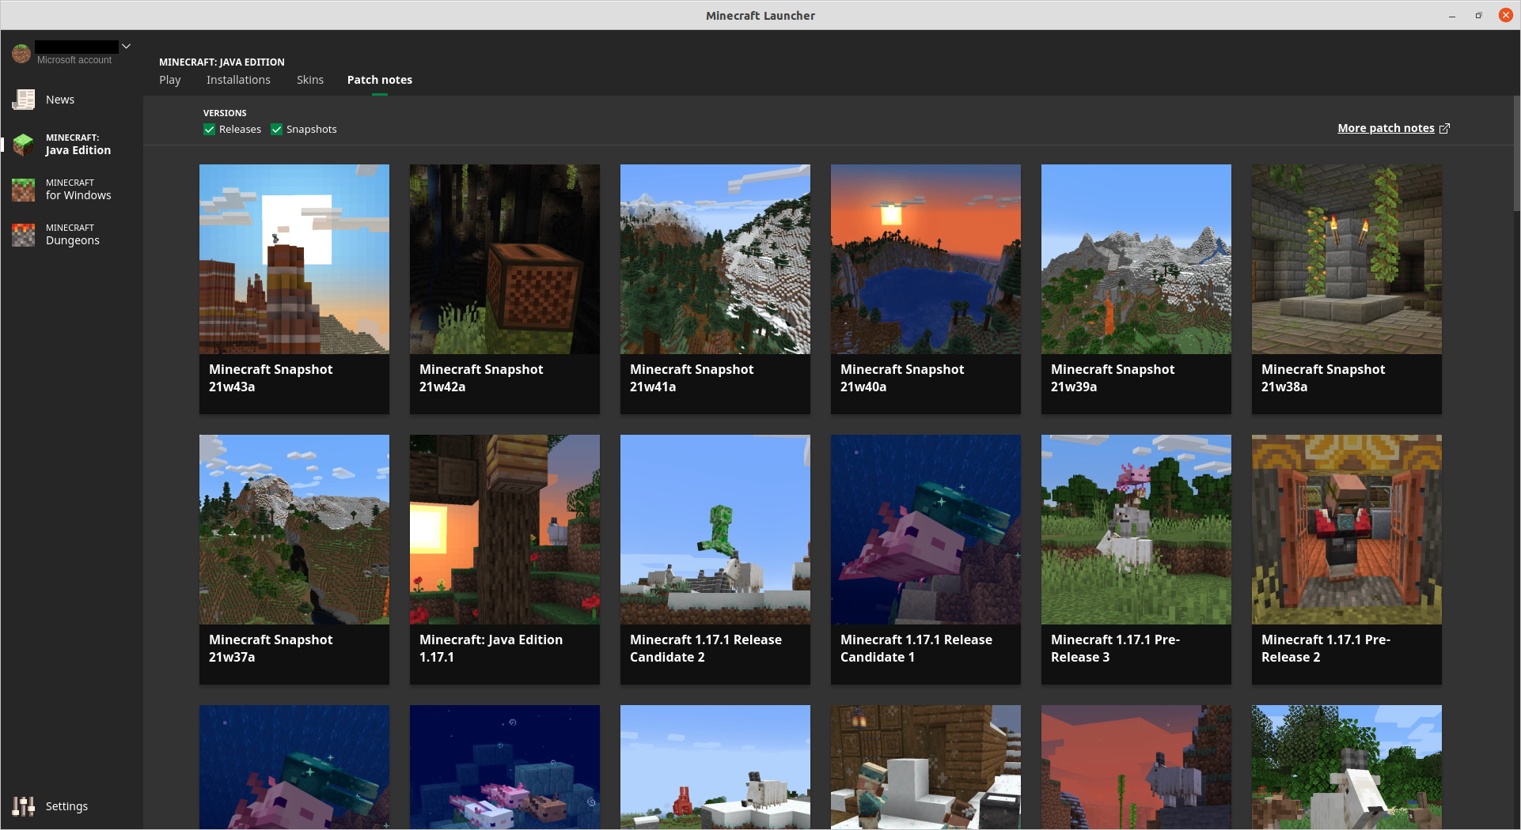This screenshot has width=1521, height=830.
Task: Click the account avatar icon
Action: coord(21,54)
